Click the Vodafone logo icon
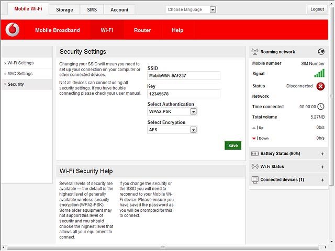This screenshot has height=251, width=335. click(x=13, y=30)
